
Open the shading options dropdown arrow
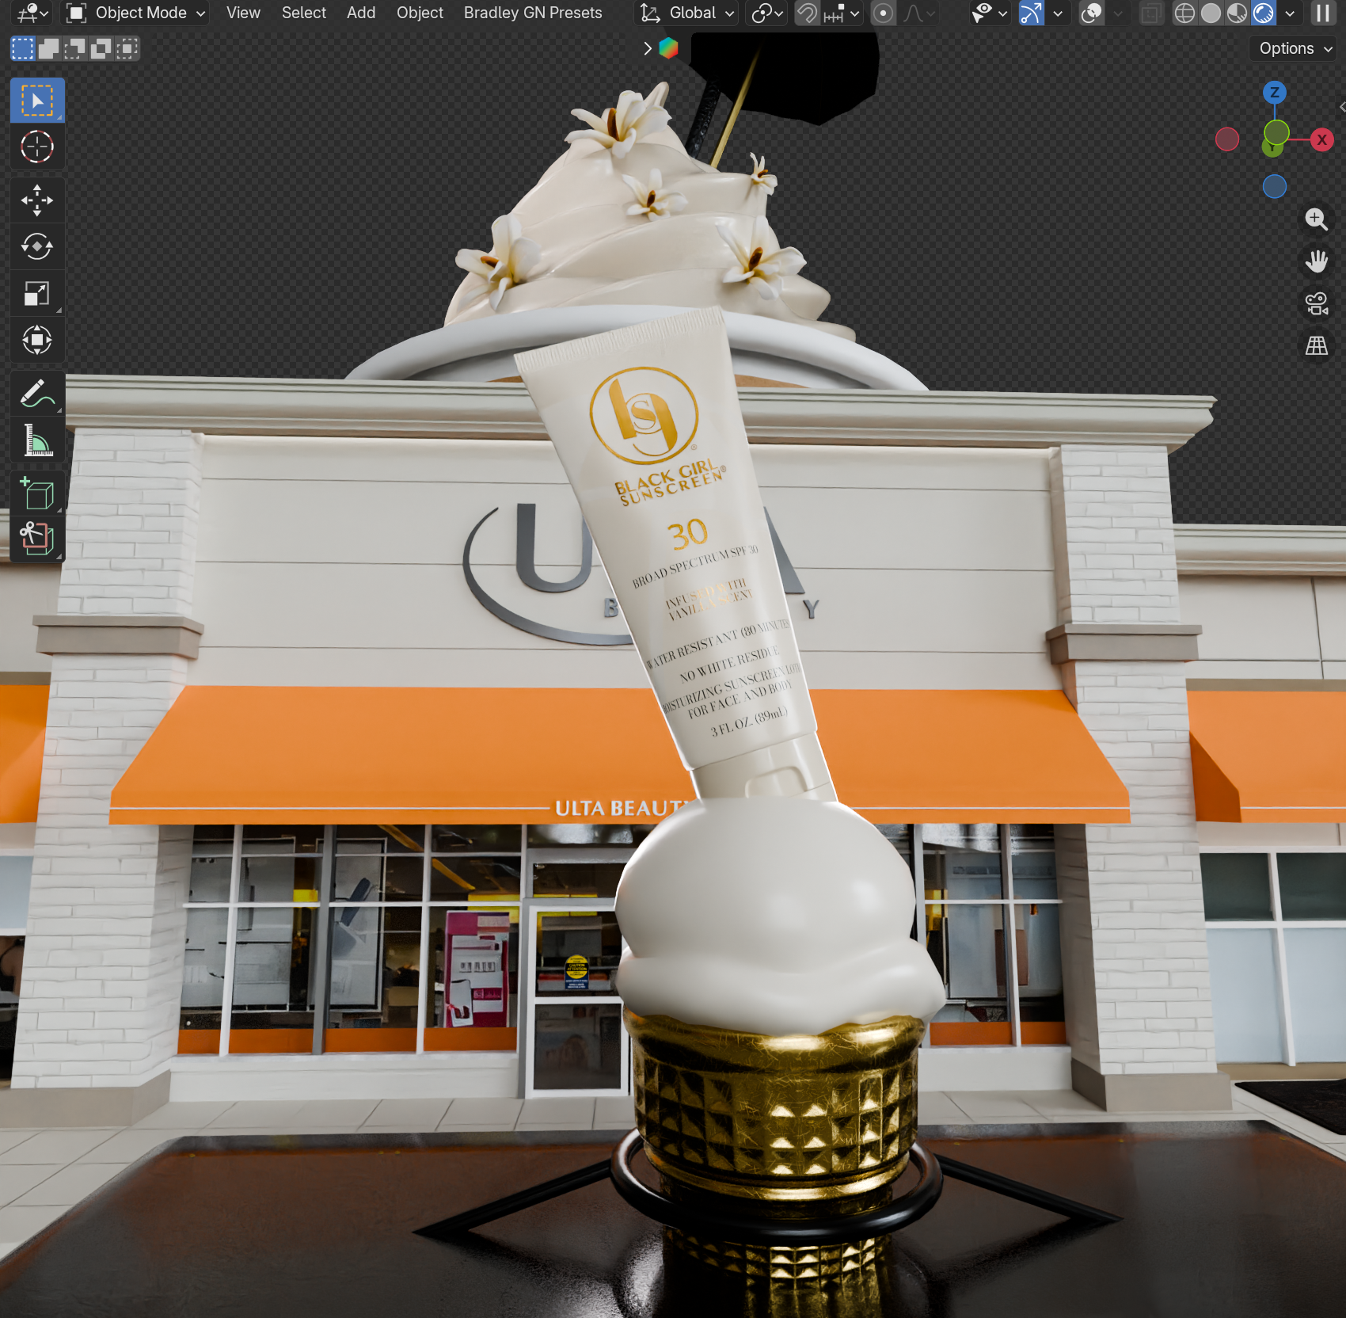tap(1290, 13)
